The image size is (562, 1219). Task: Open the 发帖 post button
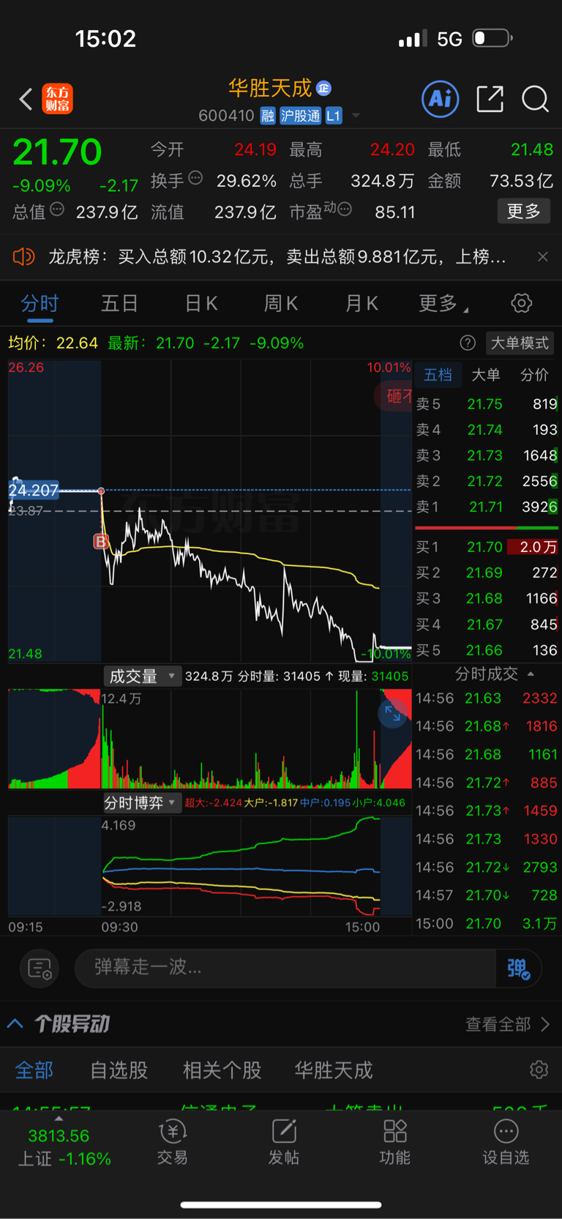tap(284, 1142)
